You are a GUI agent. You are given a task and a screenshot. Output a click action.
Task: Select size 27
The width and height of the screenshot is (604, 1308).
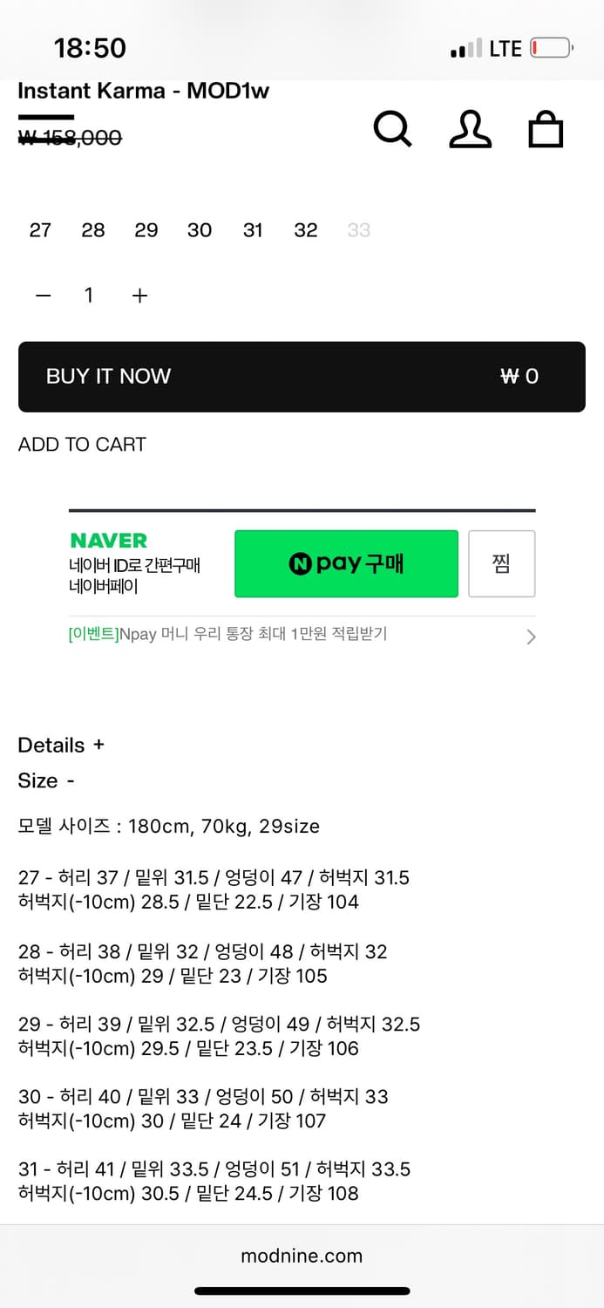click(40, 230)
